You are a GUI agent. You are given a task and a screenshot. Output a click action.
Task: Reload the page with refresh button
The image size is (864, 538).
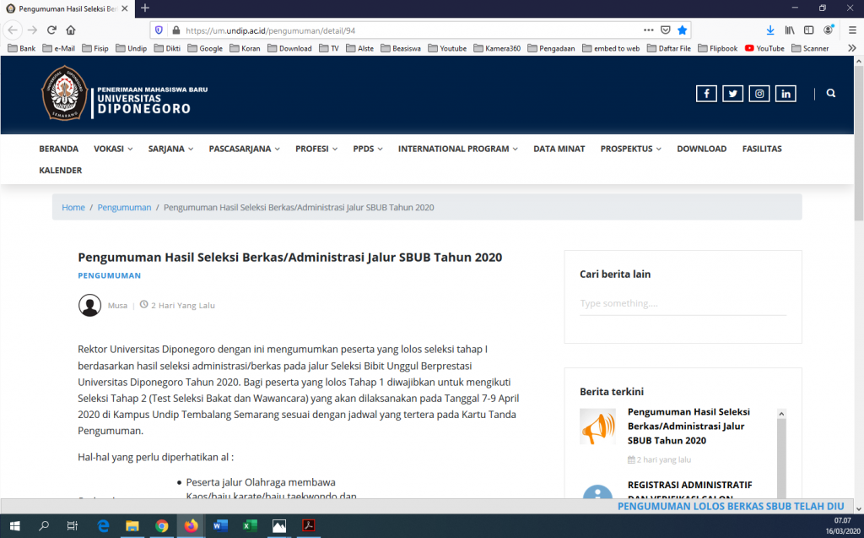point(52,30)
